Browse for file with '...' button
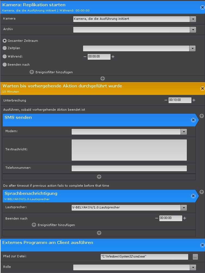205x273 pixels. point(195,257)
